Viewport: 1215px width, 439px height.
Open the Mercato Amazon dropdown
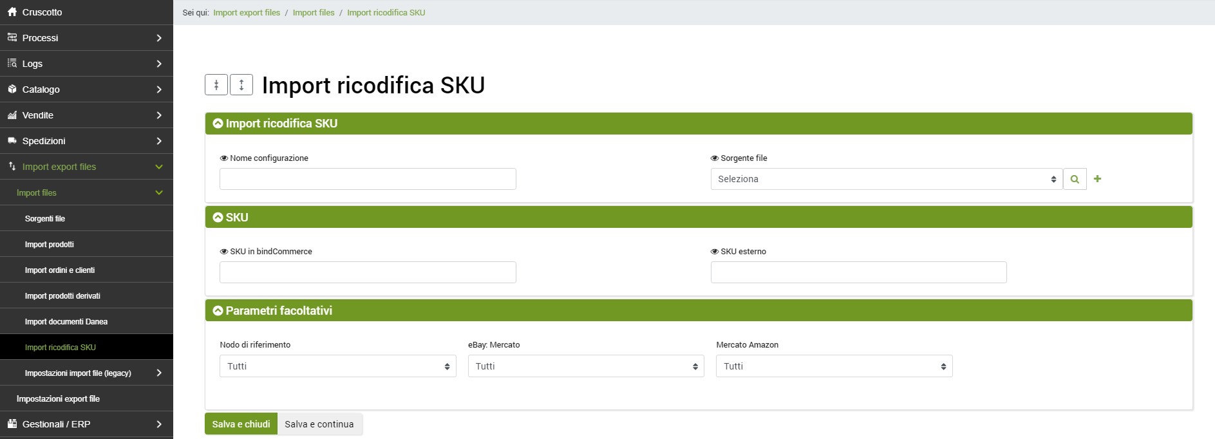click(x=834, y=366)
